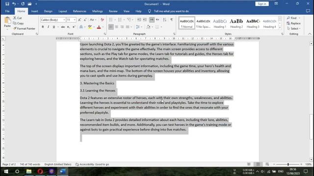Decrease font size with Shrink Font

[x=85, y=20]
